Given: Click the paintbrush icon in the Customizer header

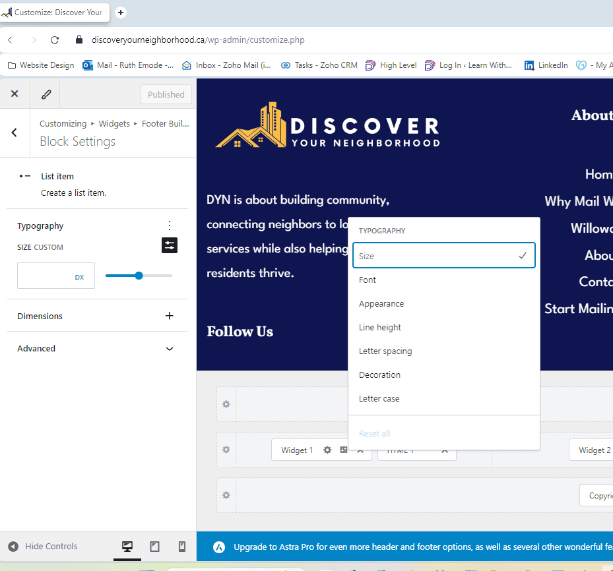Looking at the screenshot, I should tap(46, 94).
